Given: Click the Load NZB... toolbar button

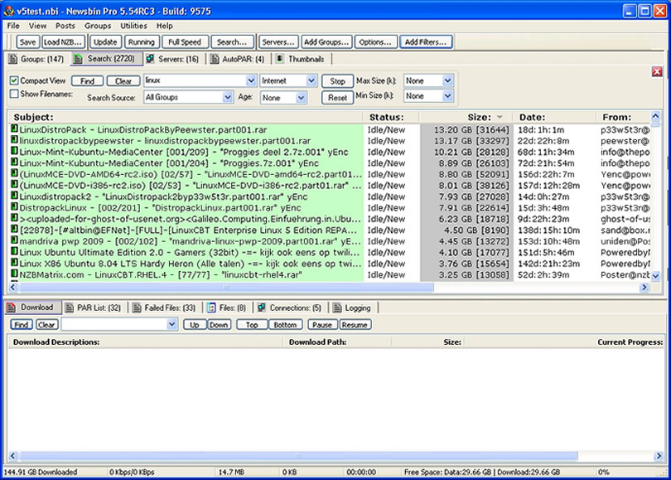Looking at the screenshot, I should click(x=63, y=42).
